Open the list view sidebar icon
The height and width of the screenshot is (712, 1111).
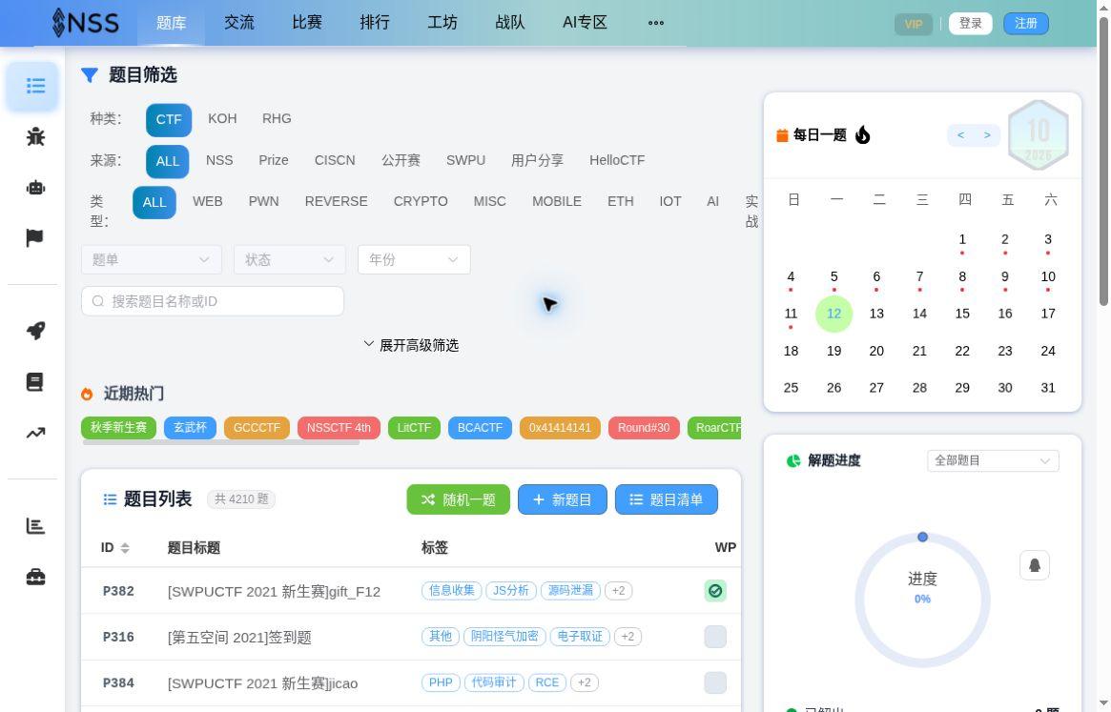34,87
